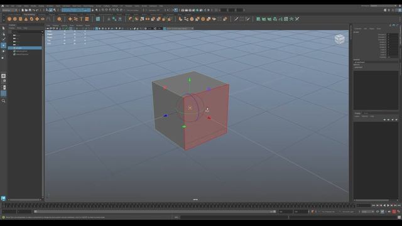Create a polygon cylinder from the shelf

point(21,19)
